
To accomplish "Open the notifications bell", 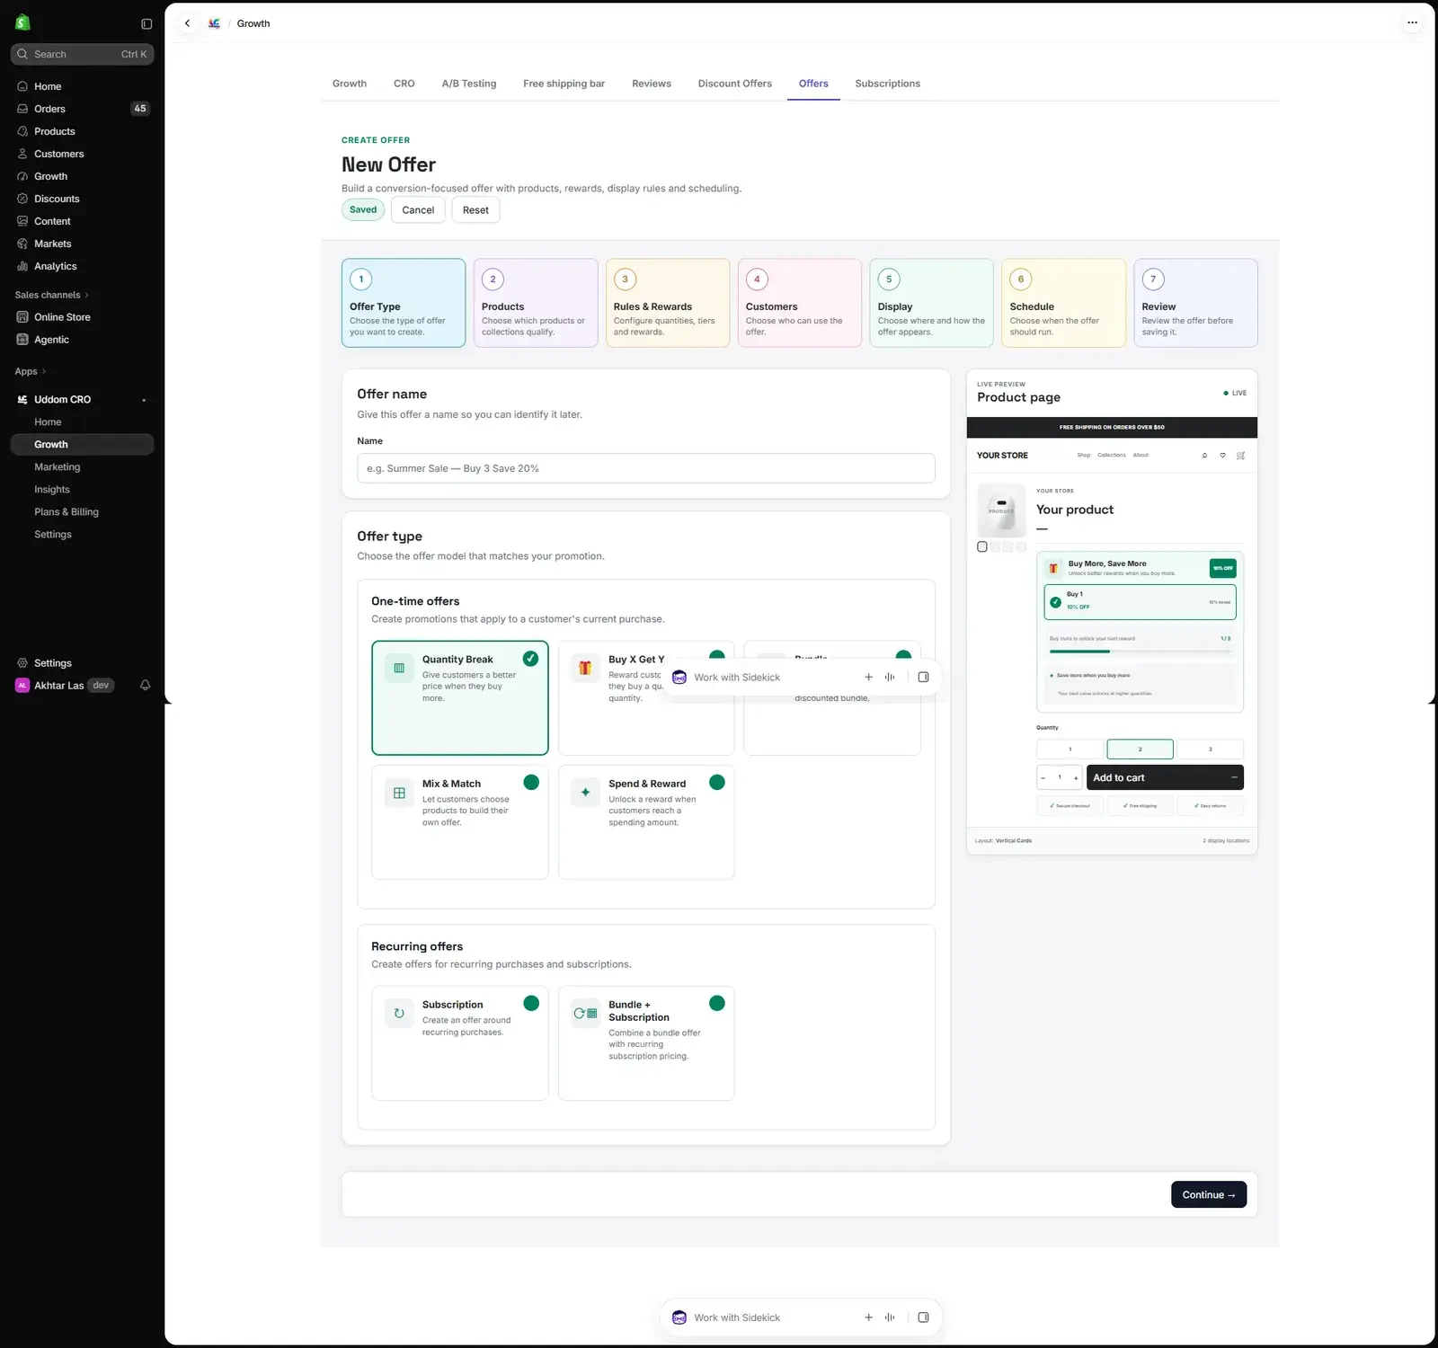I will point(145,686).
